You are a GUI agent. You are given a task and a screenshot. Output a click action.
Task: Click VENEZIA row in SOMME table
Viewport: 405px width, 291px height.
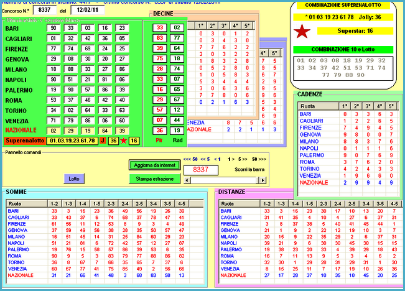pos(105,269)
